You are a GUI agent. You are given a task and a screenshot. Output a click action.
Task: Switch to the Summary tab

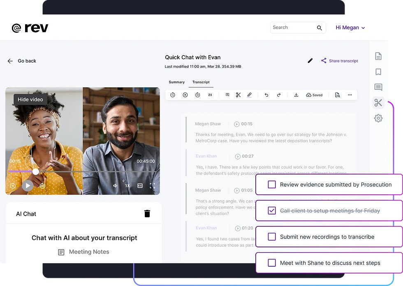[x=176, y=82]
